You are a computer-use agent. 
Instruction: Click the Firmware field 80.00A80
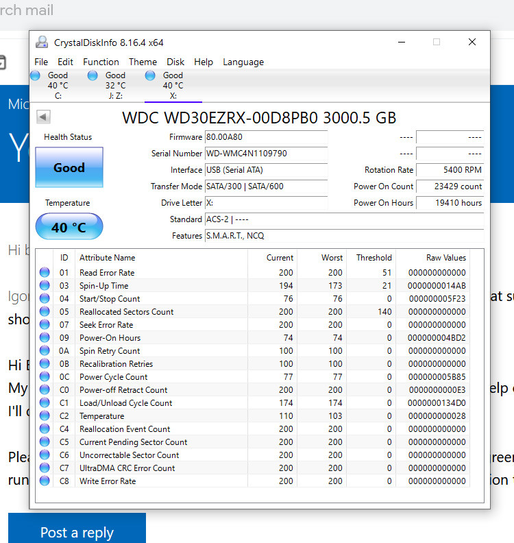[x=266, y=137]
